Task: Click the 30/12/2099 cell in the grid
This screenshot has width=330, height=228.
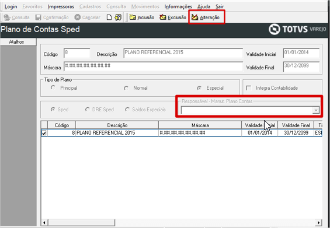Action: tap(296, 133)
